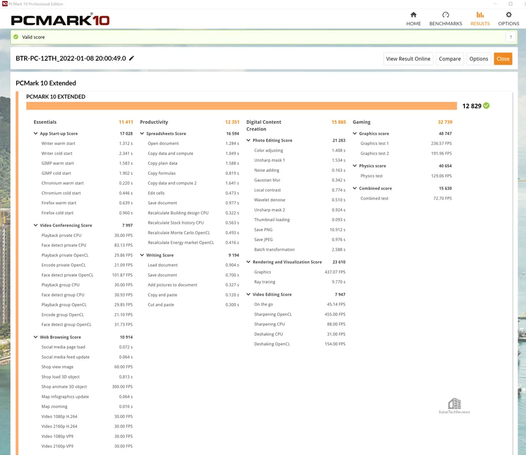
Task: Collapse the Photo Editing Score section
Action: [x=248, y=141]
